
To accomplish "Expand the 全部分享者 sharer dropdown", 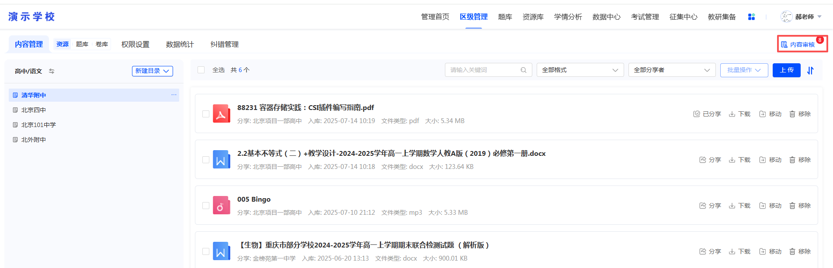I will (x=672, y=70).
